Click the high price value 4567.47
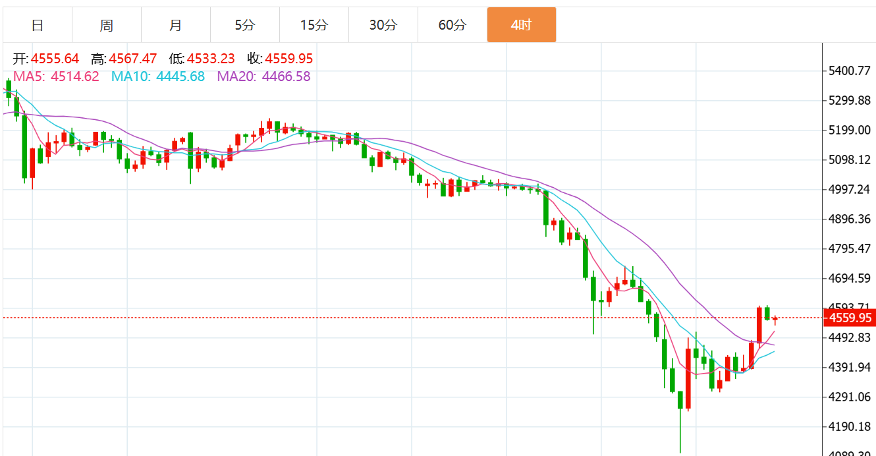 [133, 59]
